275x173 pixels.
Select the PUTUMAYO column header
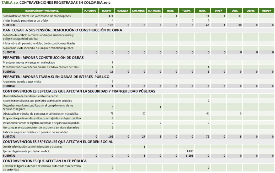tap(90, 11)
